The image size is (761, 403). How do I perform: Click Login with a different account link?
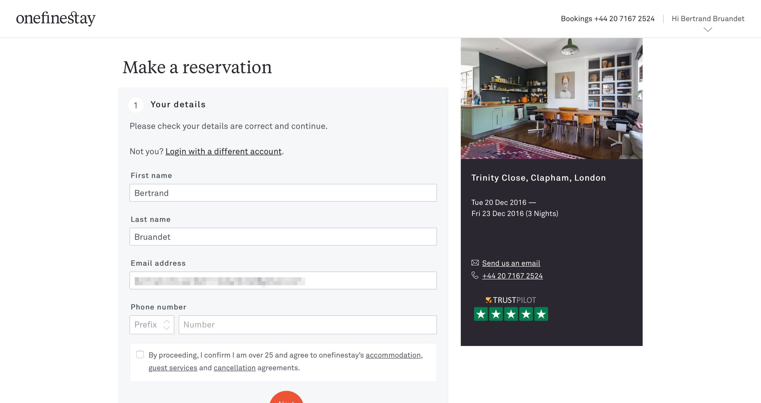224,152
